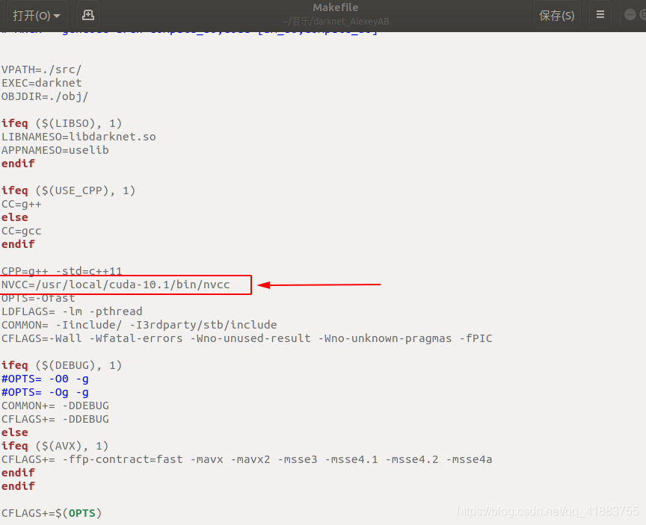Click the ~/音乐/darknet_AlexeyAB path subtitle
646x525 pixels.
click(x=336, y=22)
